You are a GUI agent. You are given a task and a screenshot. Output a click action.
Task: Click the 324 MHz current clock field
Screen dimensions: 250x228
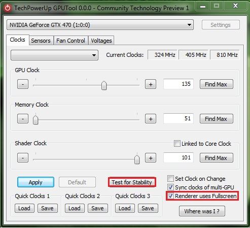click(x=162, y=55)
